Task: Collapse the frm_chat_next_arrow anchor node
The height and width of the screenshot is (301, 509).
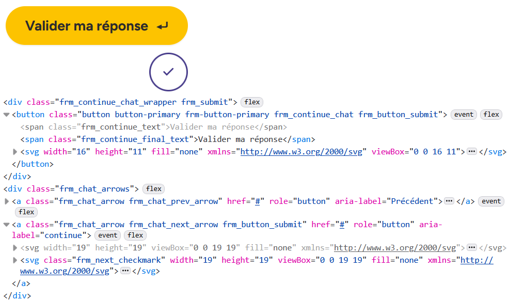Action: (x=6, y=225)
